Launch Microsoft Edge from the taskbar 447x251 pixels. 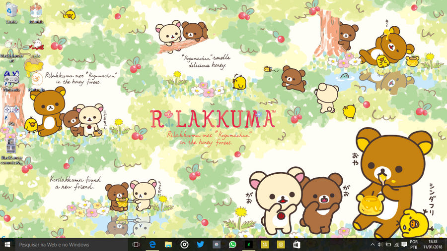152,245
